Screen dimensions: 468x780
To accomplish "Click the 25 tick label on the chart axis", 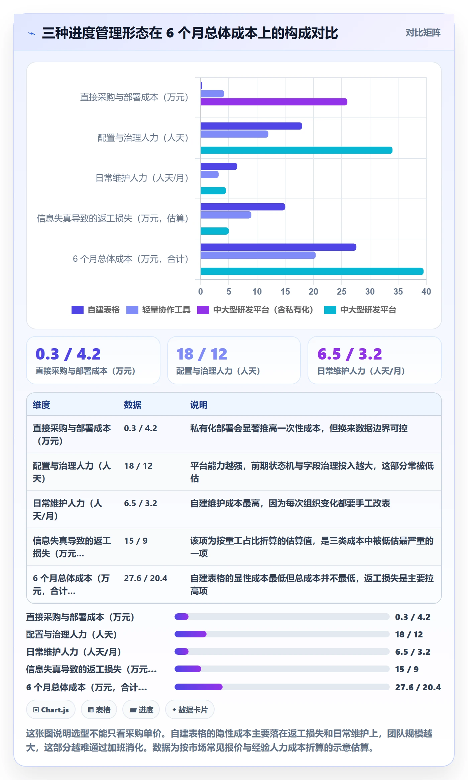I will tap(342, 292).
